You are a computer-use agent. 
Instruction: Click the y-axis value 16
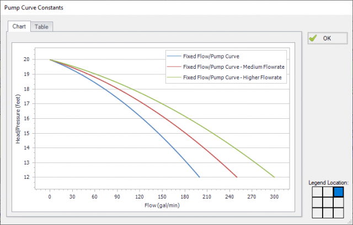point(26,118)
